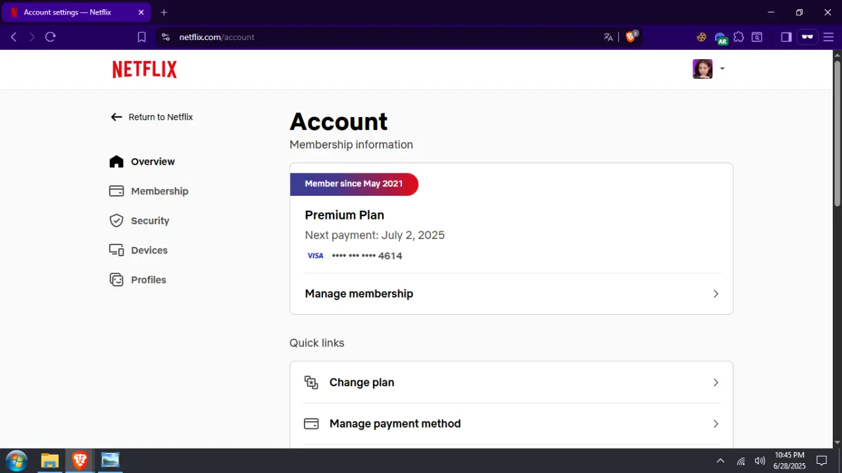
Task: Expand the Manage membership chevron
Action: [x=716, y=294]
